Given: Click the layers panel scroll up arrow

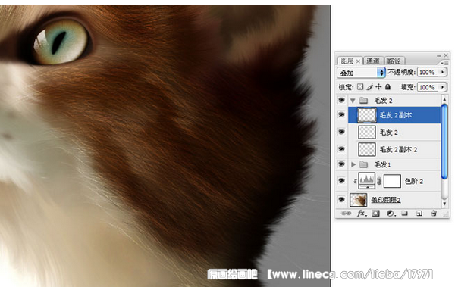Looking at the screenshot, I should 444,99.
